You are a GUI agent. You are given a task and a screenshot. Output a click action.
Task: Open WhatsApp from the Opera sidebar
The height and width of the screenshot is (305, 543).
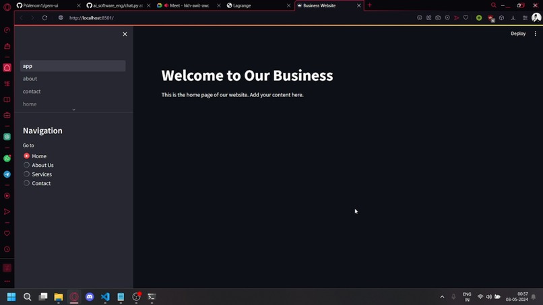7,158
